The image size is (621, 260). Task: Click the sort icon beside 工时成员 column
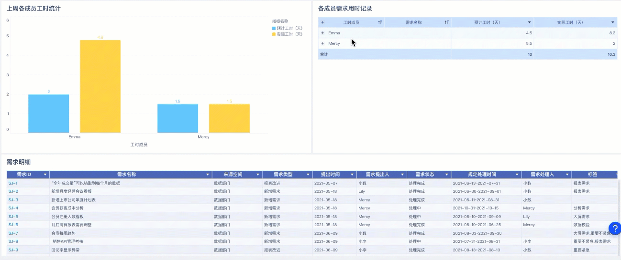(380, 22)
